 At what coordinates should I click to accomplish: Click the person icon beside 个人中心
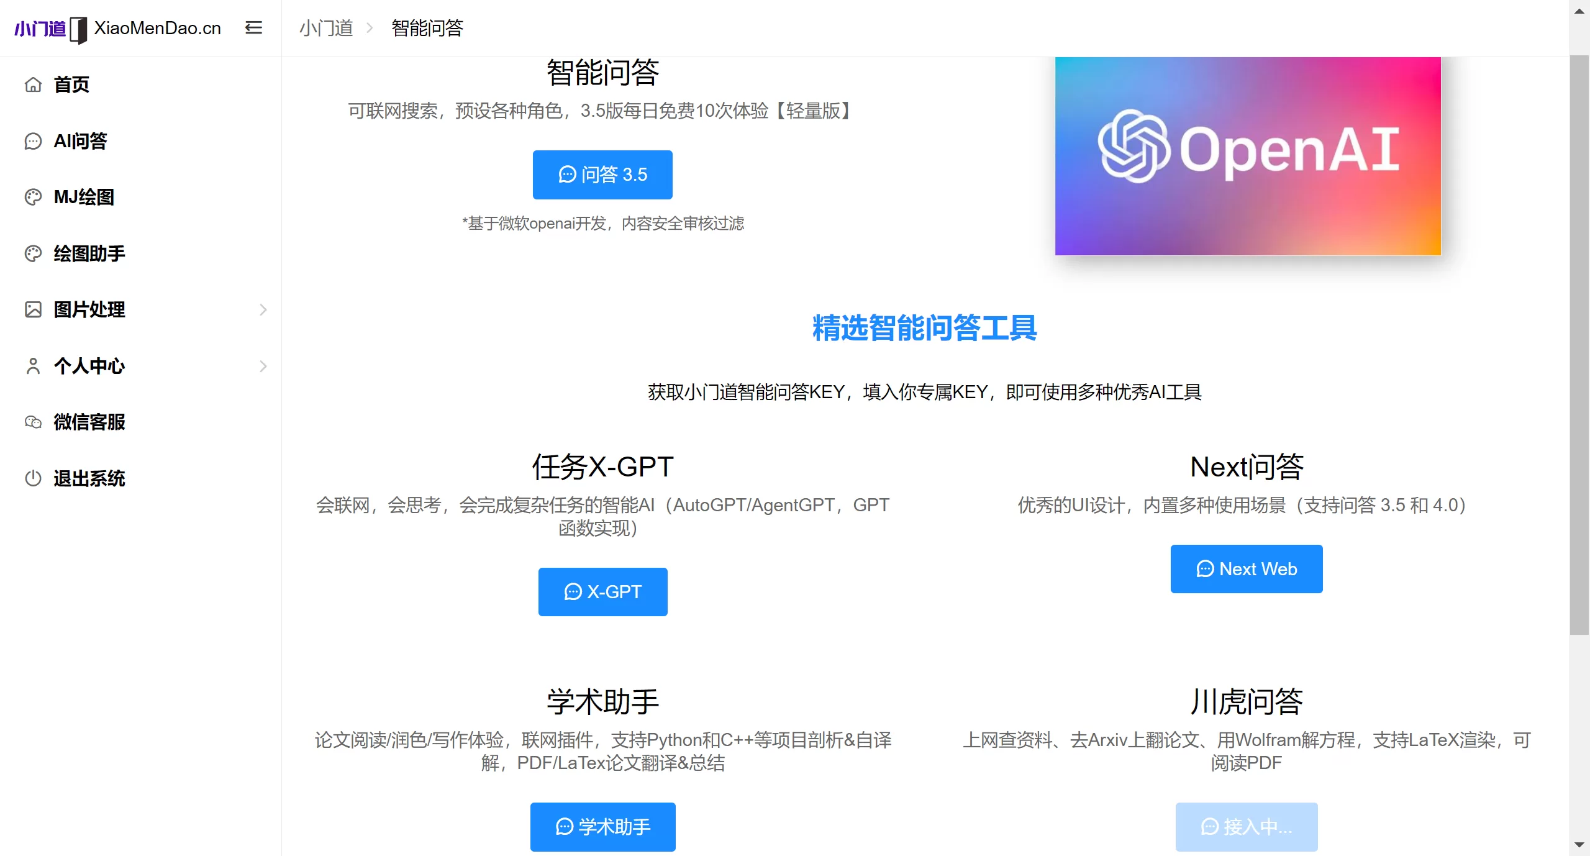33,366
